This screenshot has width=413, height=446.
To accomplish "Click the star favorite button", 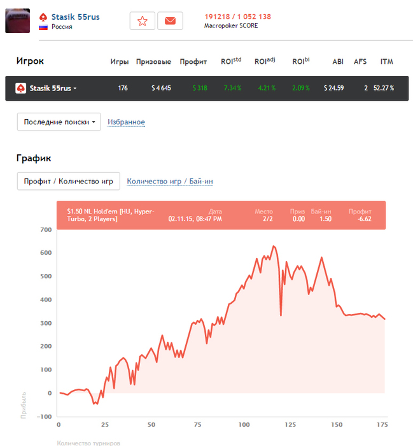I will coord(143,21).
